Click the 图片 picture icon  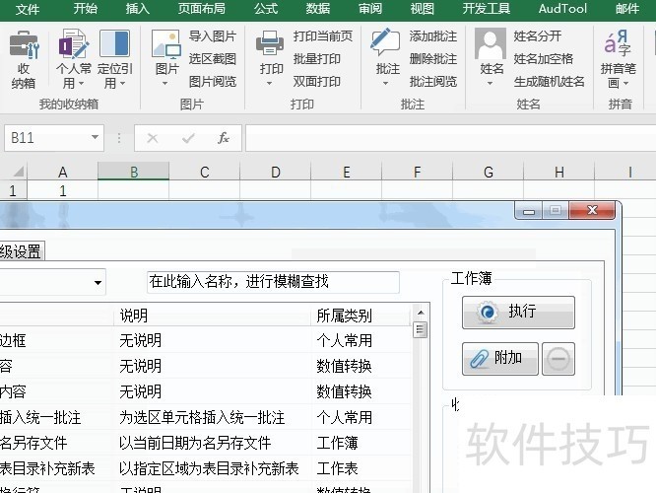pyautogui.click(x=166, y=44)
